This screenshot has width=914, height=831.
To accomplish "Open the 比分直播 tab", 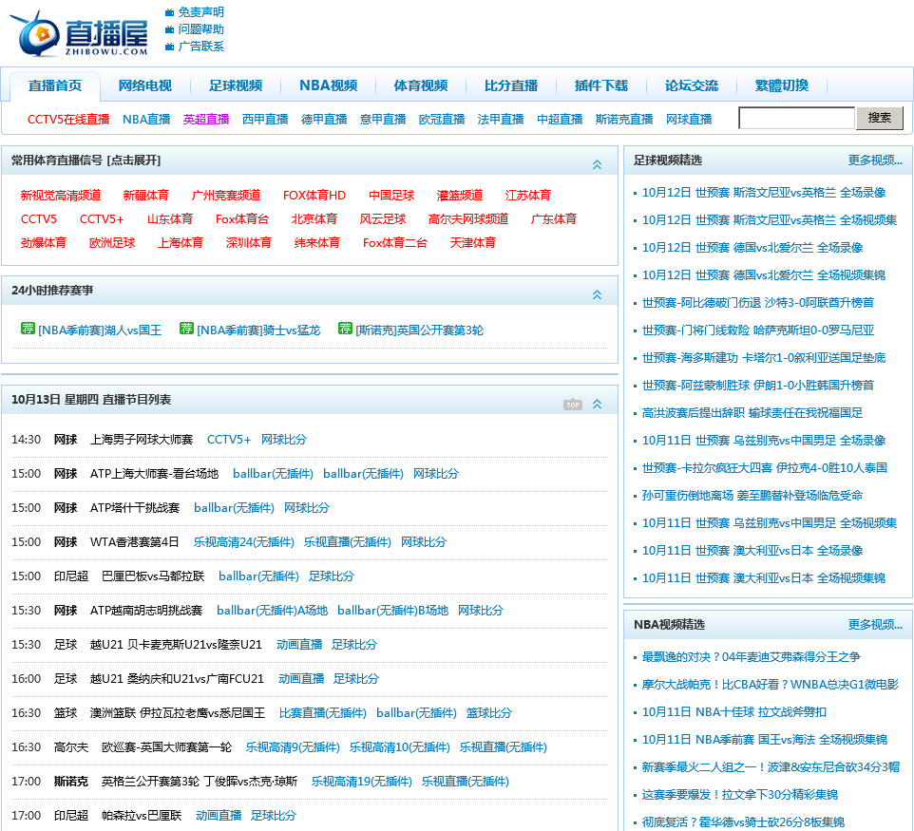I will [511, 85].
